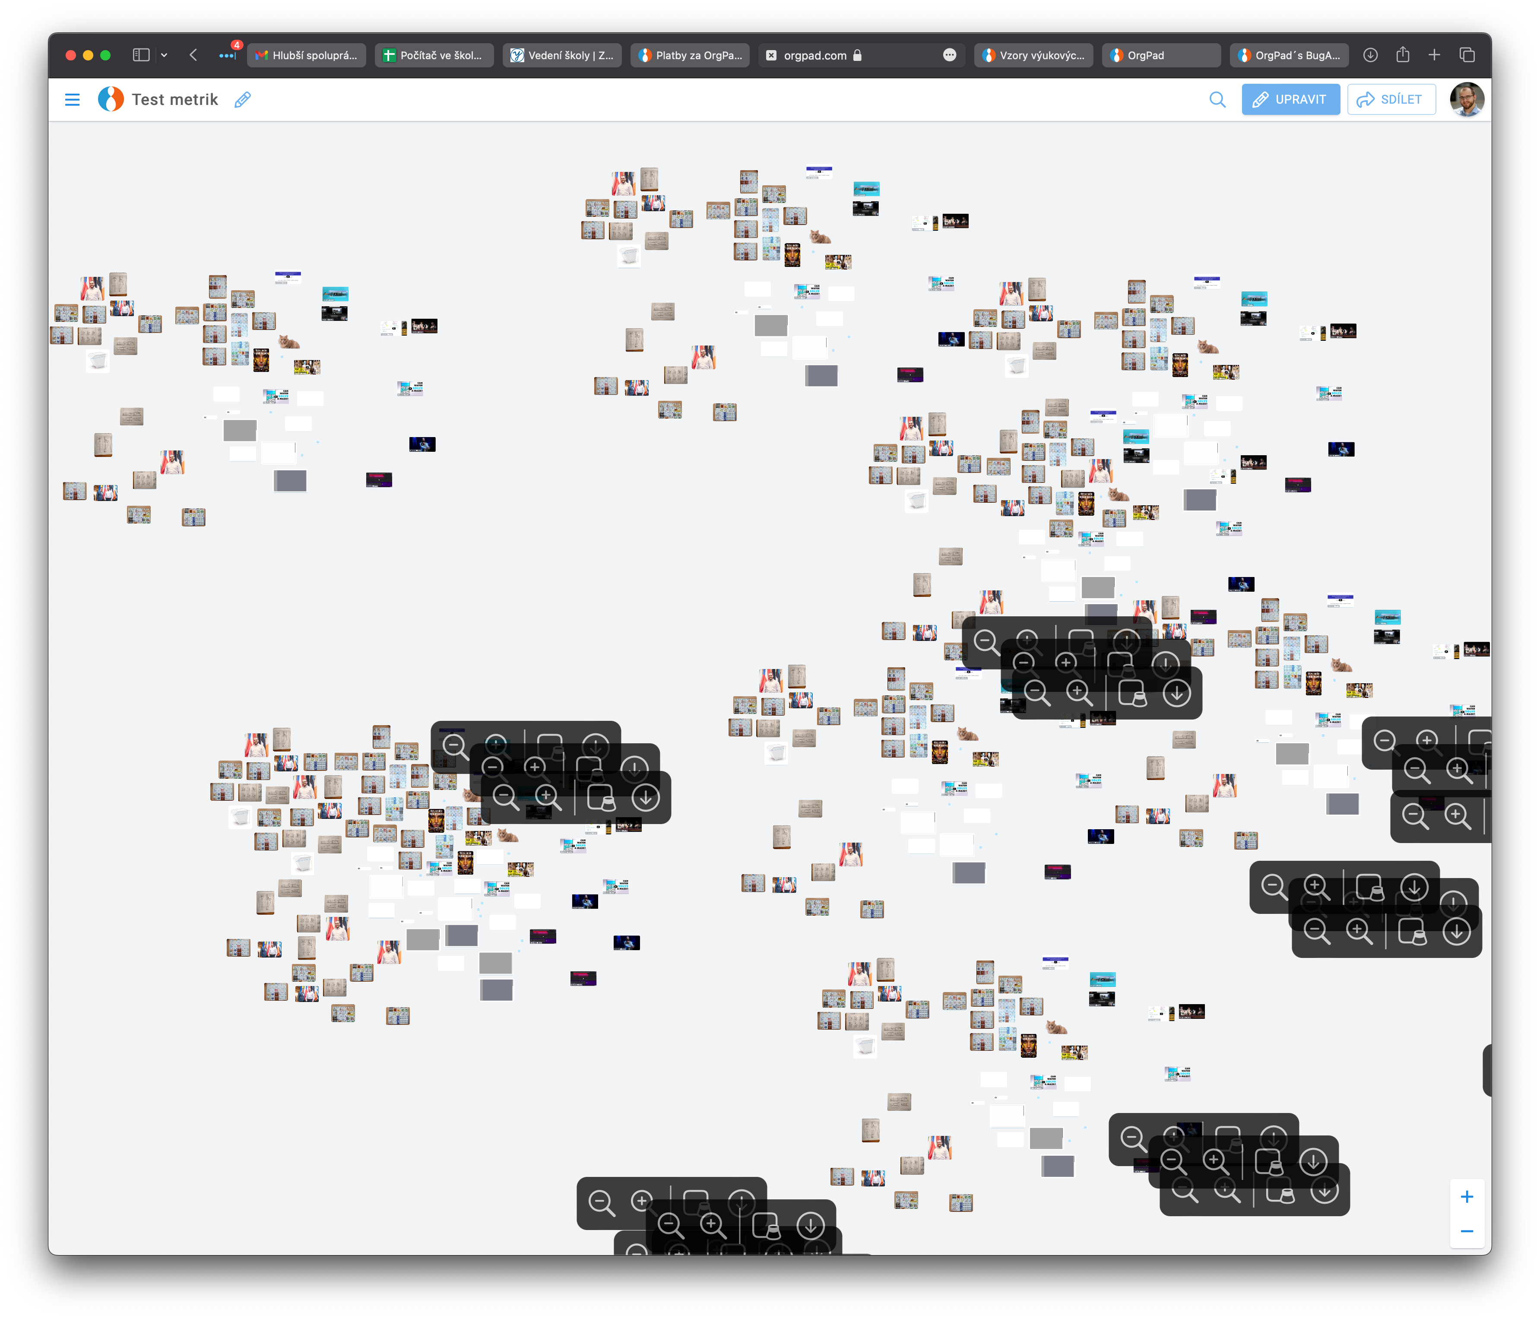
Task: Click the OrgPad logo icon
Action: 111,100
